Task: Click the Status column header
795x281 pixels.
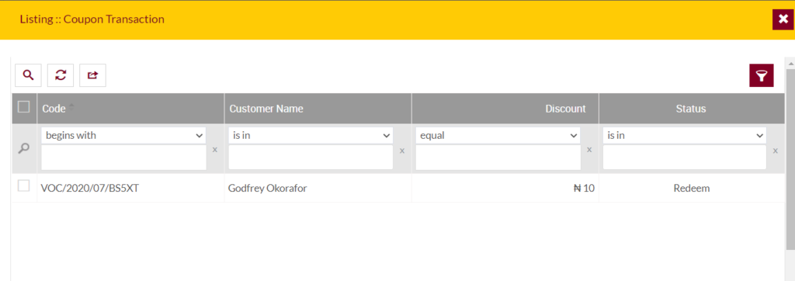Action: point(691,109)
